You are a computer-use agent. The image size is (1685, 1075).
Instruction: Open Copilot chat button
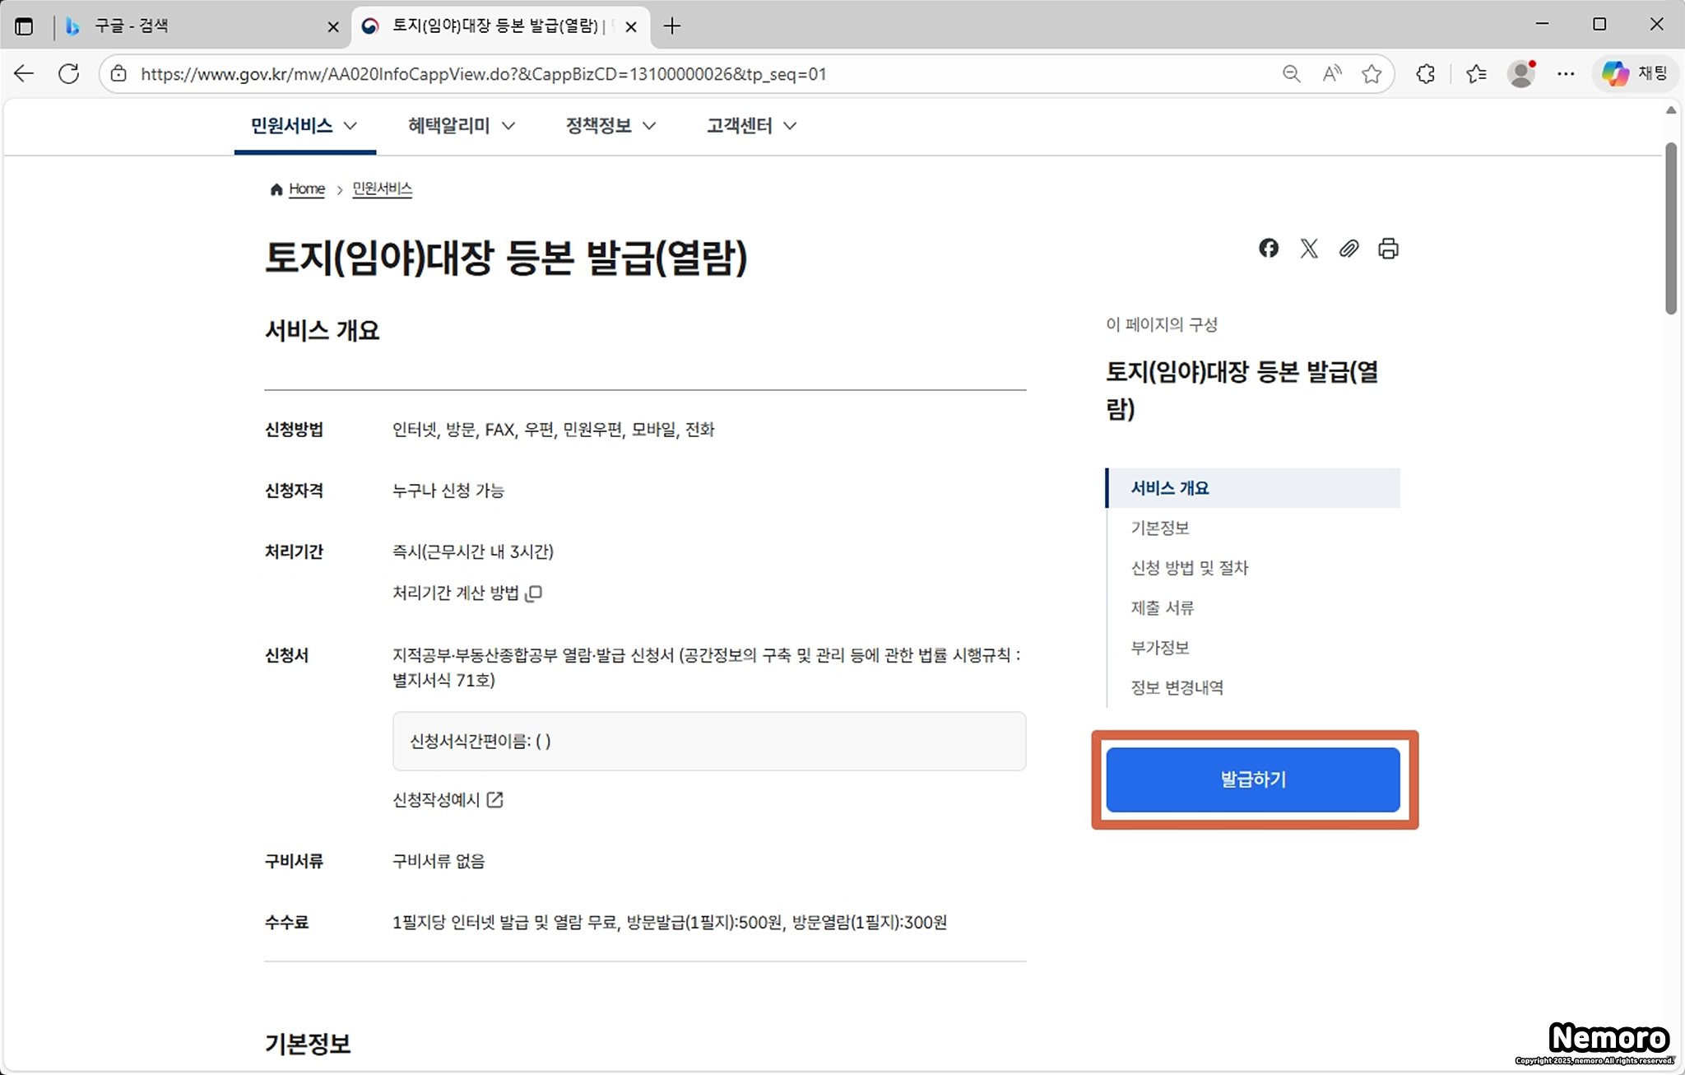click(1634, 74)
